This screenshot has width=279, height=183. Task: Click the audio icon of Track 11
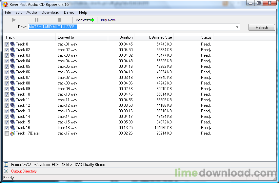[12, 100]
